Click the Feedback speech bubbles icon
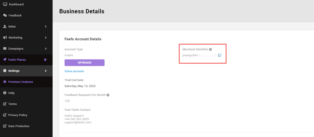Screen dimensions: 314x137 coord(5,15)
